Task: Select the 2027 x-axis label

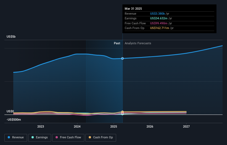Action: coord(186,126)
